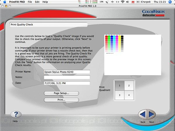
Task: Click the sync arrows icon in menu bar
Action: pyautogui.click(x=112, y=2)
